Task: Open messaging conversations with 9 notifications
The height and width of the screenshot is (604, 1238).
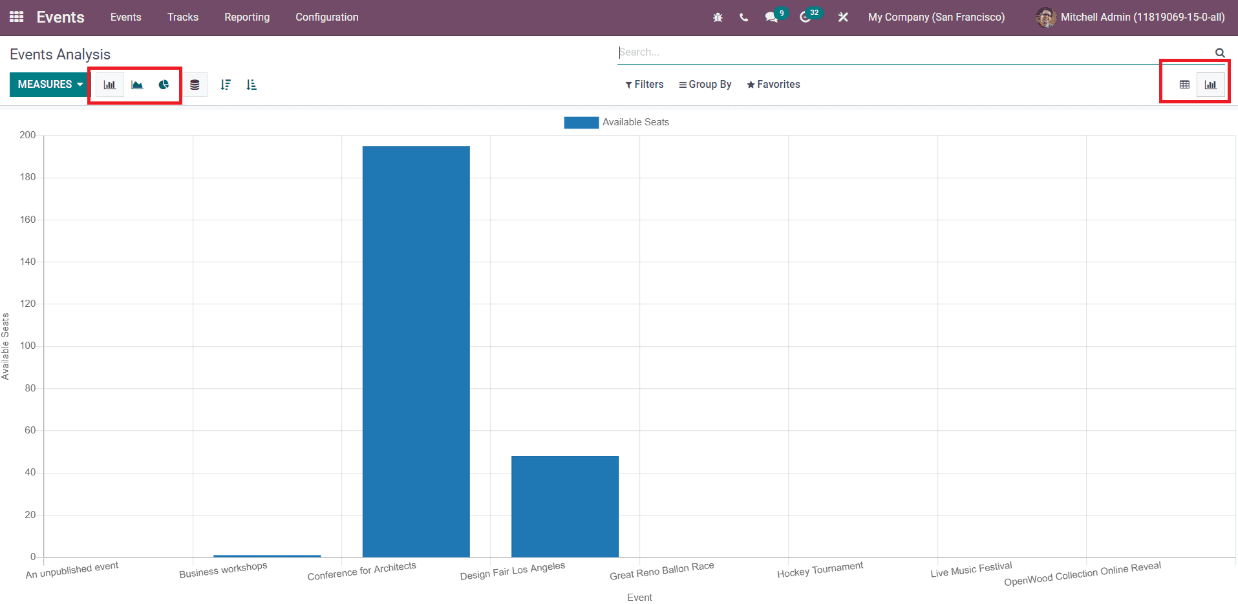Action: click(x=771, y=17)
